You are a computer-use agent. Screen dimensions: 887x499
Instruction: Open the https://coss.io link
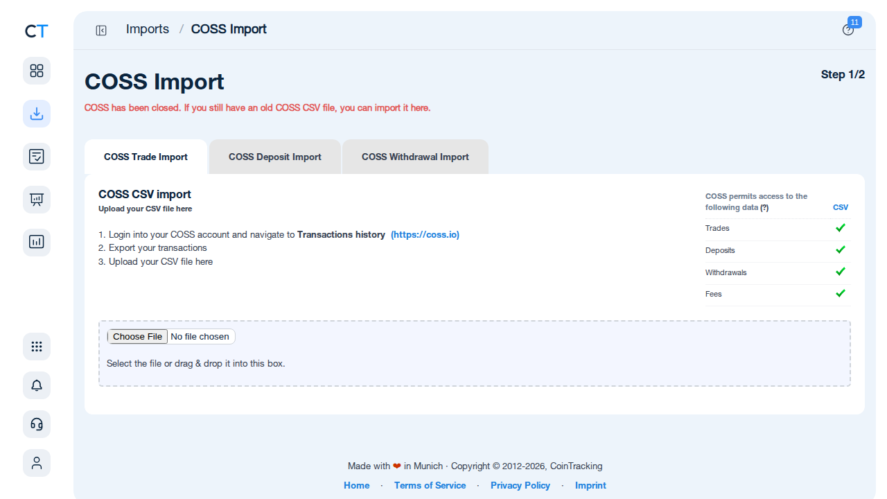click(x=425, y=235)
